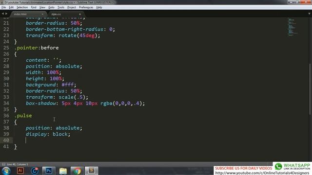Open the View menu

click(42, 7)
